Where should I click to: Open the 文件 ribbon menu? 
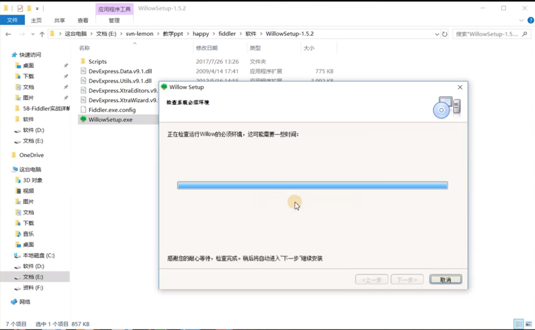click(12, 20)
